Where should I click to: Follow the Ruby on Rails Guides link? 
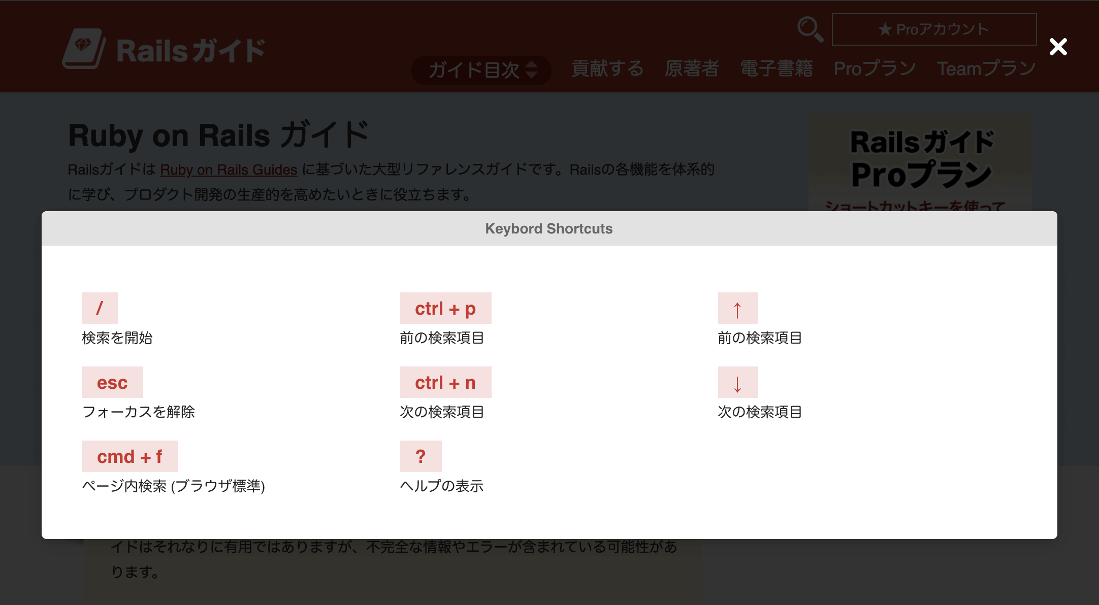[229, 170]
